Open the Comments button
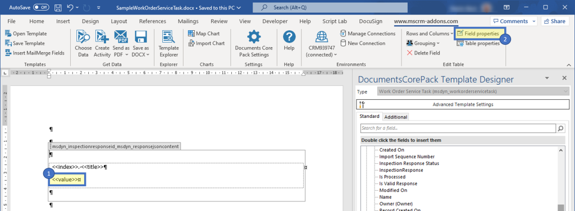 (x=513, y=21)
